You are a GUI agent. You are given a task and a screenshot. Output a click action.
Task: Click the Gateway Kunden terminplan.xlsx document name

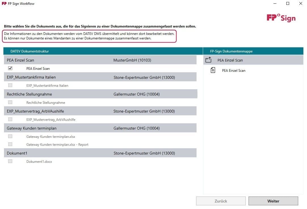coord(51,137)
